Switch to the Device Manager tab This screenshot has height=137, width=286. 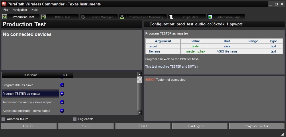tap(99, 17)
